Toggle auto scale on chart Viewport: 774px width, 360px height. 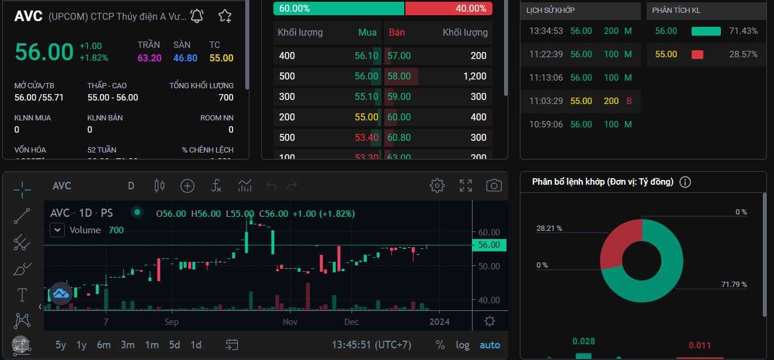pos(490,345)
